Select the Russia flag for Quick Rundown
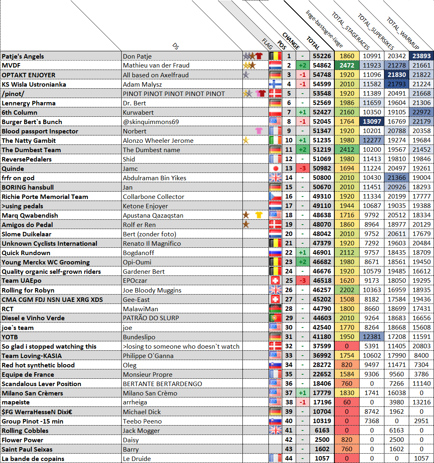The image size is (434, 463). (x=275, y=253)
